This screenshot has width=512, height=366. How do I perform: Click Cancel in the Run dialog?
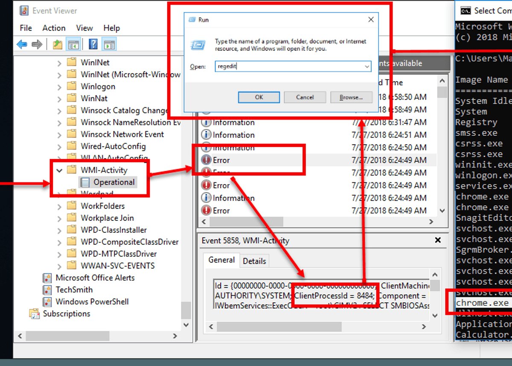305,97
